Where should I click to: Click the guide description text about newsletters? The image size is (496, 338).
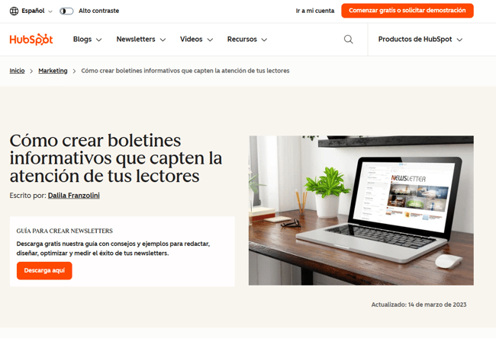(x=113, y=248)
